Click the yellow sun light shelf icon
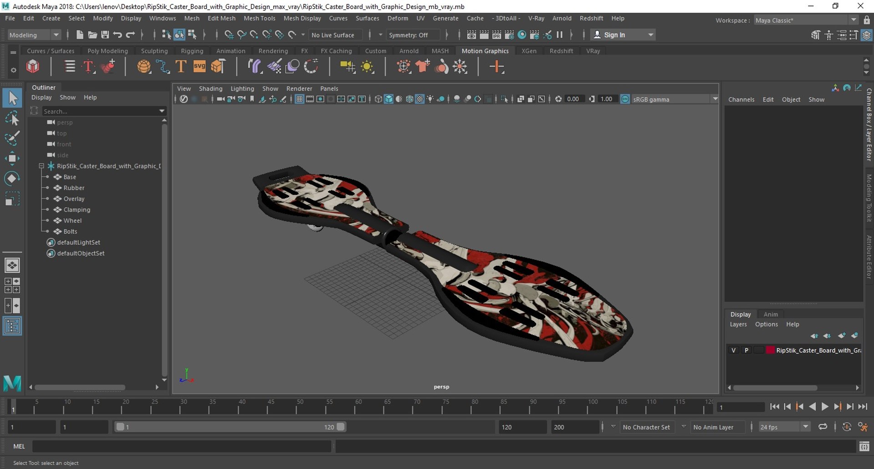The image size is (874, 469). pyautogui.click(x=367, y=67)
